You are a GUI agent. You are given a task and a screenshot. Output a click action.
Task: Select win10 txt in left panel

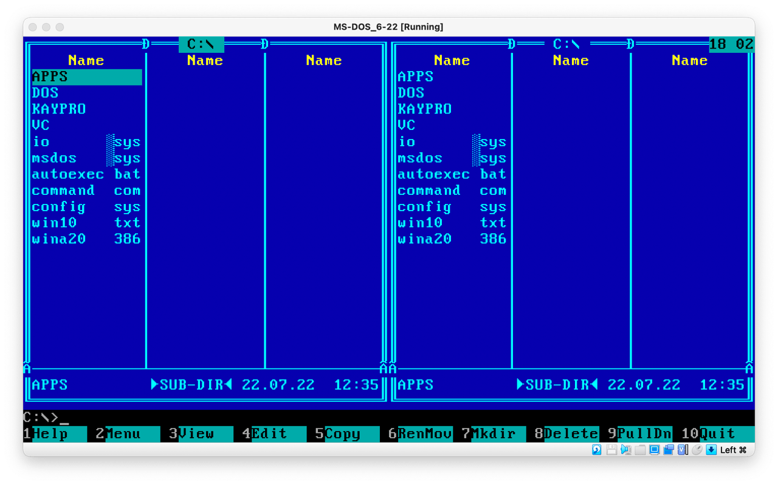tap(86, 223)
